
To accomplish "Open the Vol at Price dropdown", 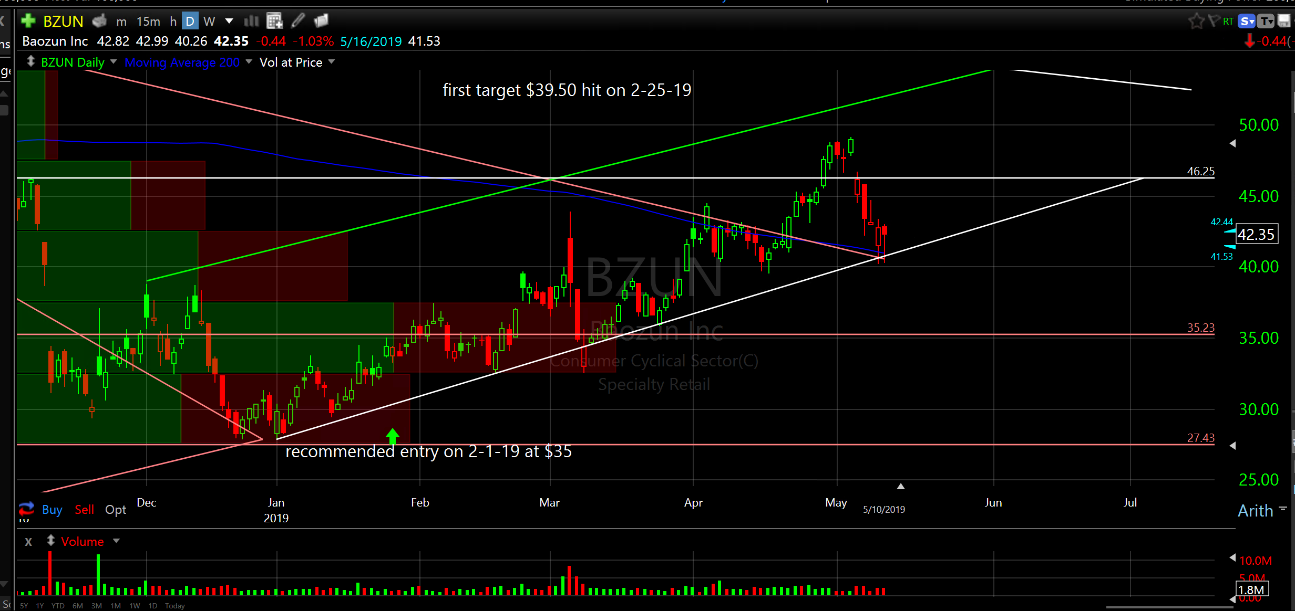I will (x=332, y=62).
